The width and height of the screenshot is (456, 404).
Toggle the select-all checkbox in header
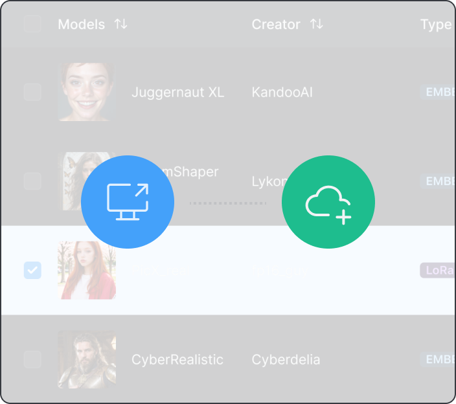(x=32, y=24)
